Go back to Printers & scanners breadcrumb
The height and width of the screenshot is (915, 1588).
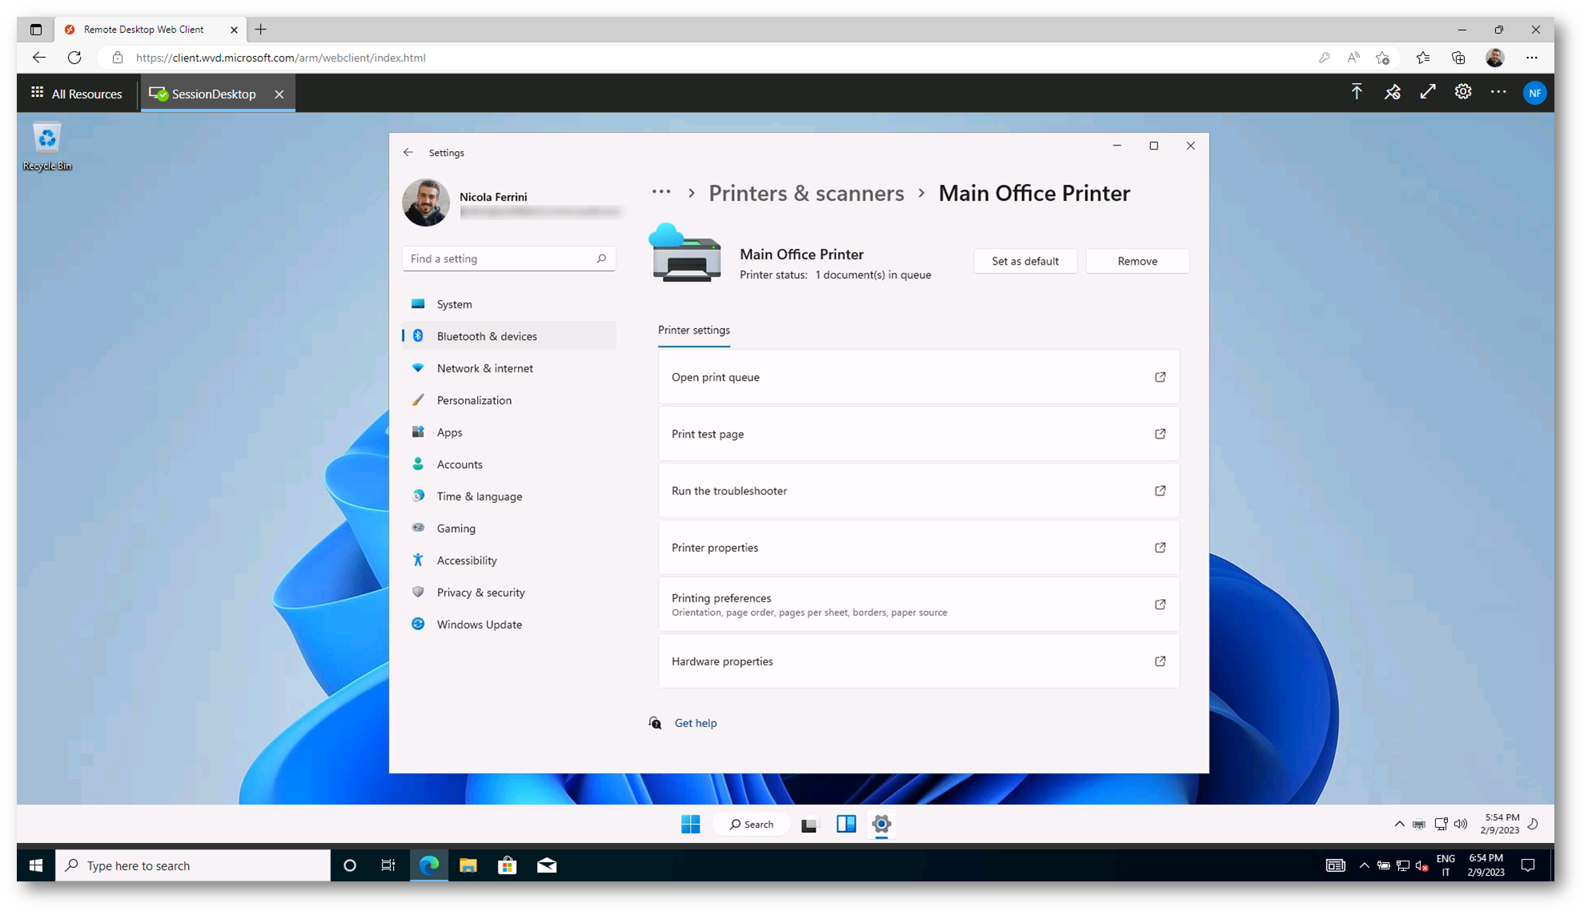click(x=806, y=193)
